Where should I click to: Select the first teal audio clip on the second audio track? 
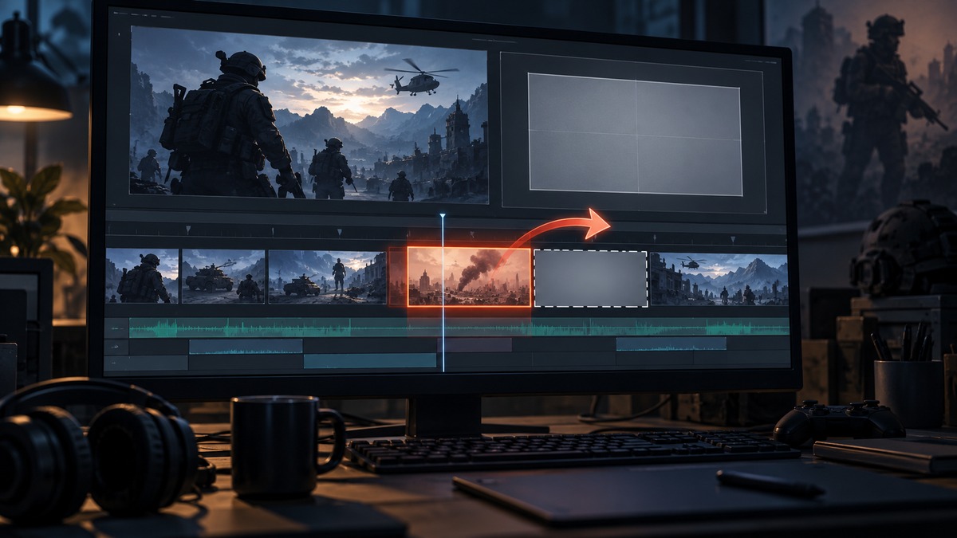tap(246, 346)
